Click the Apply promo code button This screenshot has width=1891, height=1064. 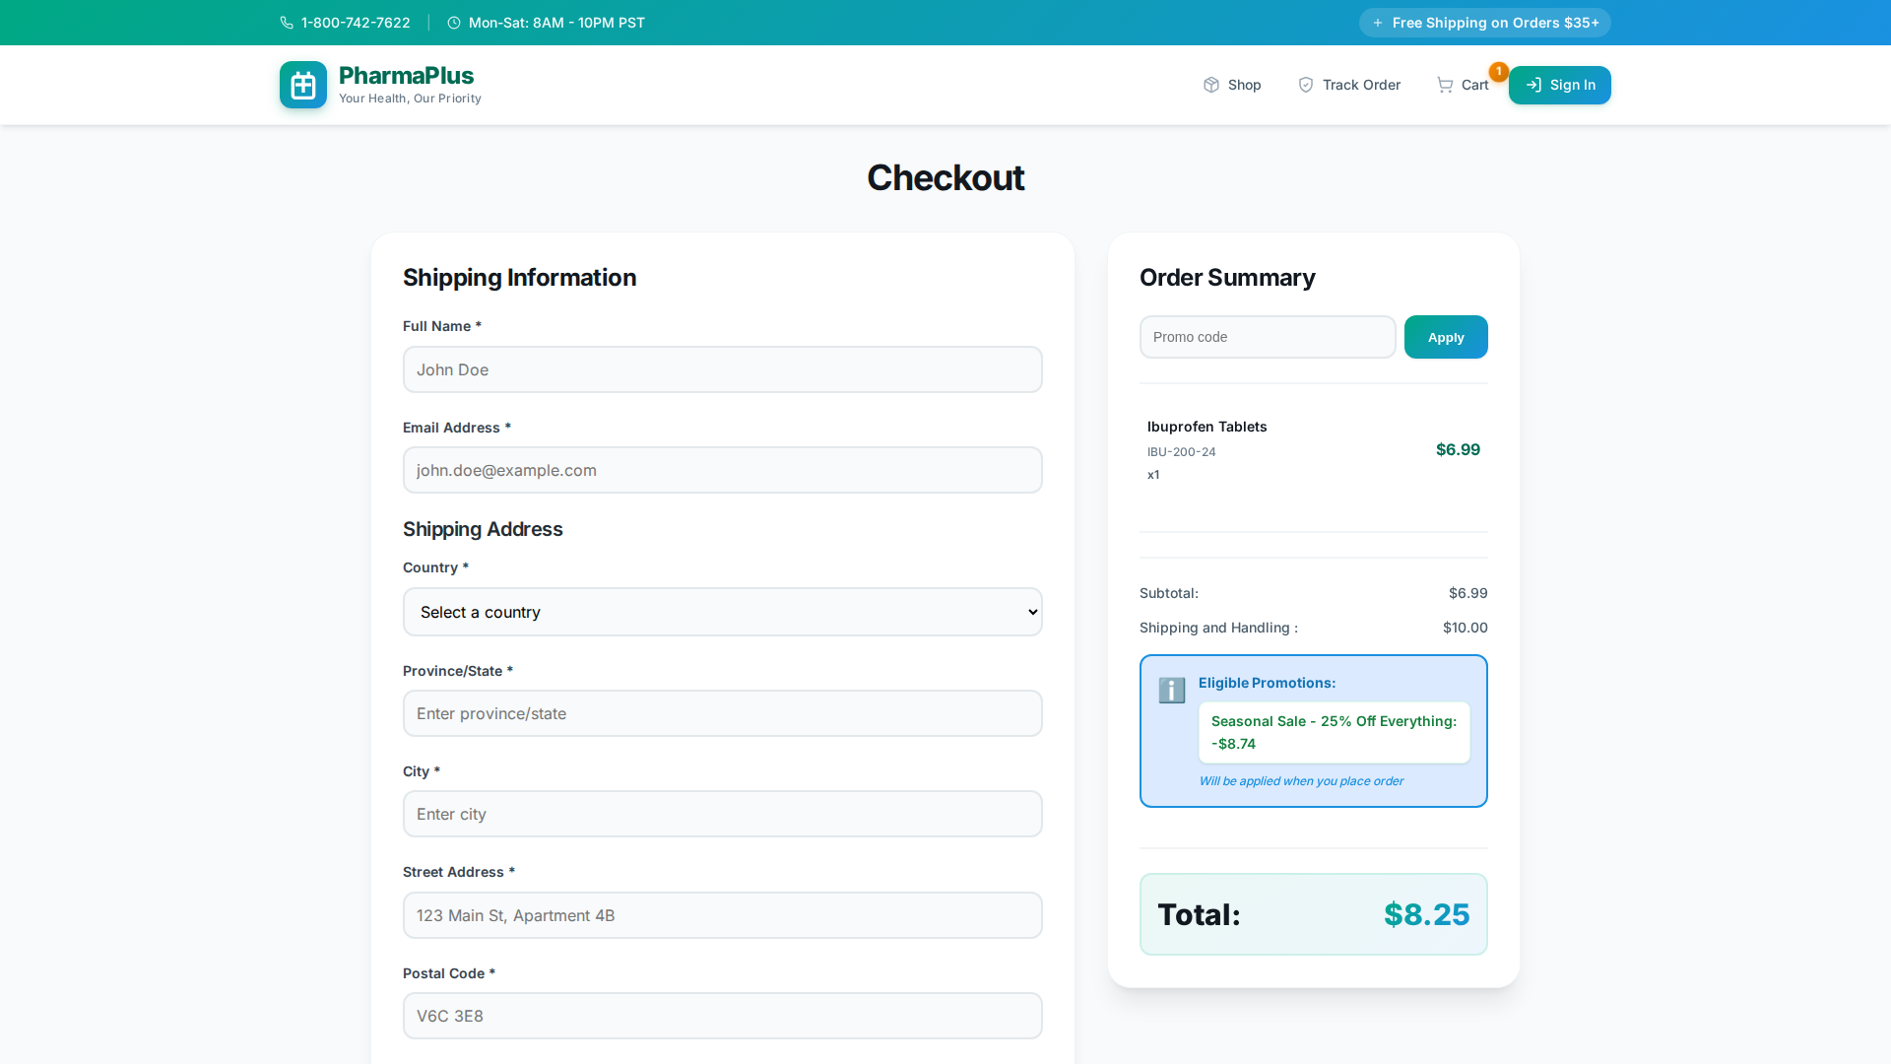click(1445, 336)
